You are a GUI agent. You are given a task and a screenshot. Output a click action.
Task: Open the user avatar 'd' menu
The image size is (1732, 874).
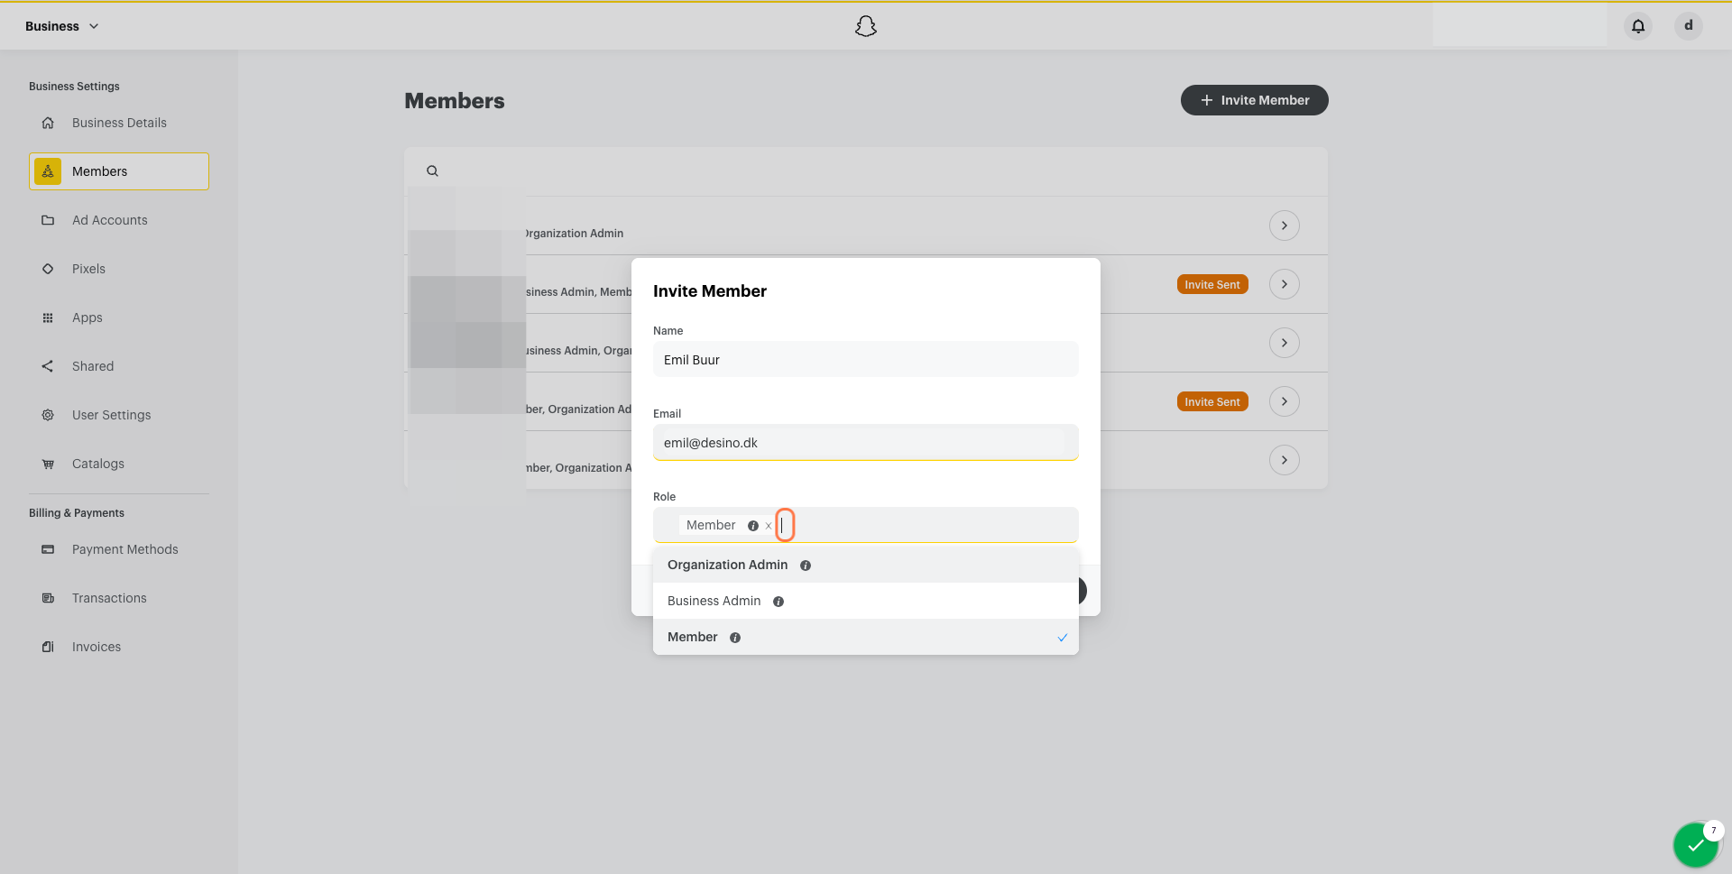click(1689, 26)
